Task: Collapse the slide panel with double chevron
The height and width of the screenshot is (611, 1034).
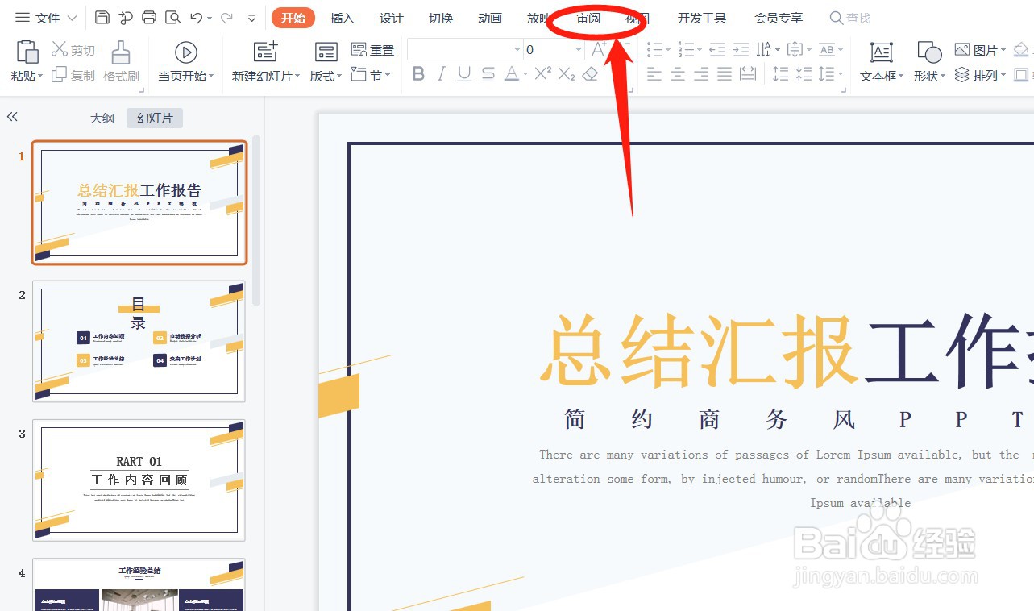Action: [12, 117]
